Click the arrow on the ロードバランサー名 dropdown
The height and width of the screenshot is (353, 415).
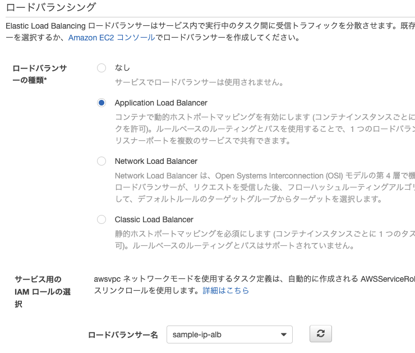[x=284, y=335]
